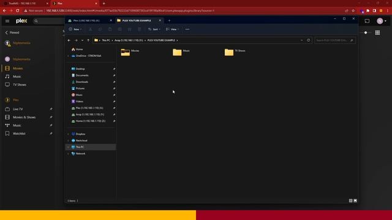Open the TV Shows folder icon
This screenshot has width=392, height=220.
[228, 52]
